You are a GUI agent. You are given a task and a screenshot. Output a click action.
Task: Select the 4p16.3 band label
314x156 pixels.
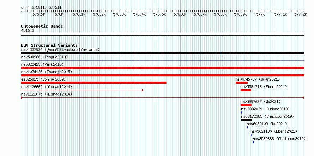click(x=28, y=30)
